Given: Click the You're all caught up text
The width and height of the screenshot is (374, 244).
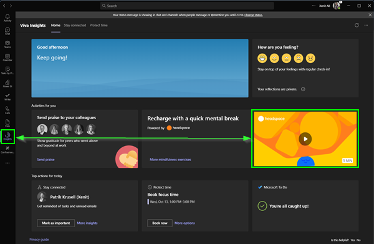Looking at the screenshot, I should (289, 206).
